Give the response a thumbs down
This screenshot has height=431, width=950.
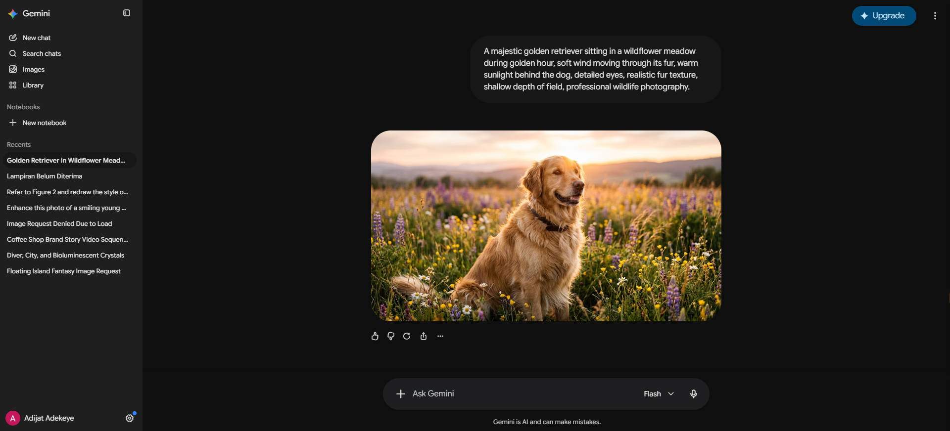coord(391,336)
